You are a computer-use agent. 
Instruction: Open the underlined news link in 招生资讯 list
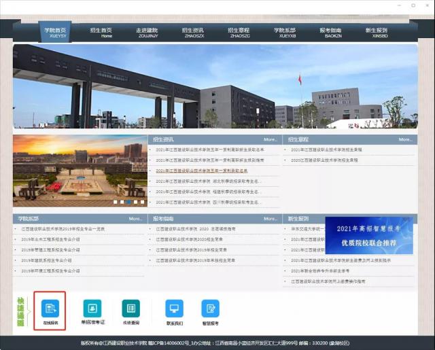point(202,171)
